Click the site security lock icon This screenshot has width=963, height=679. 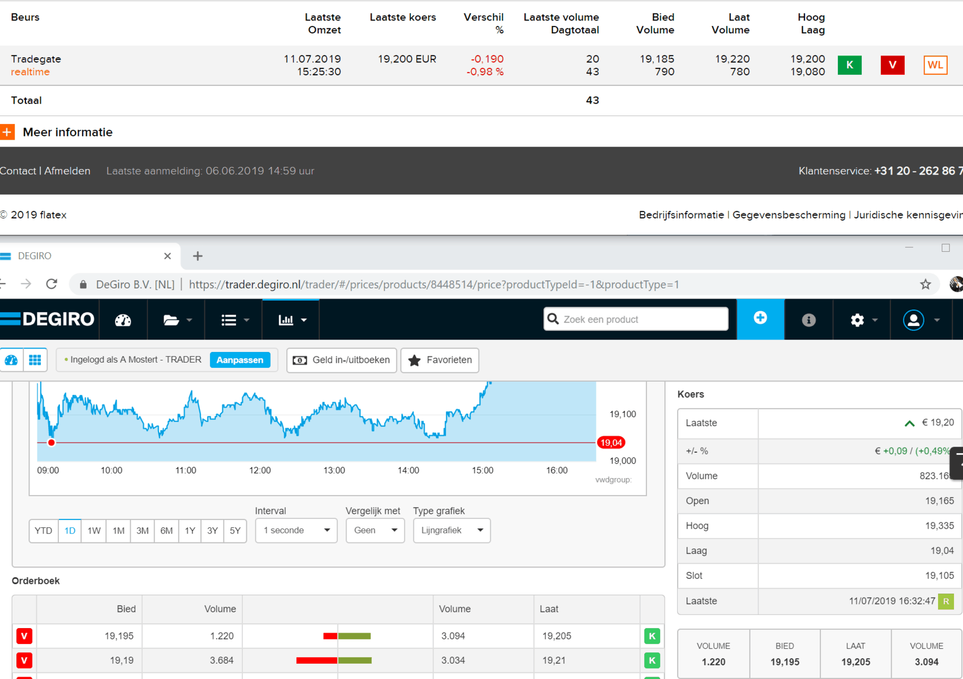pos(83,285)
